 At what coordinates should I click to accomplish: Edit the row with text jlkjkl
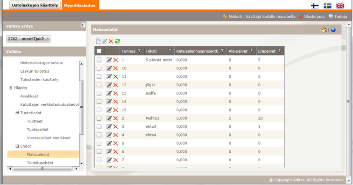tap(109, 85)
